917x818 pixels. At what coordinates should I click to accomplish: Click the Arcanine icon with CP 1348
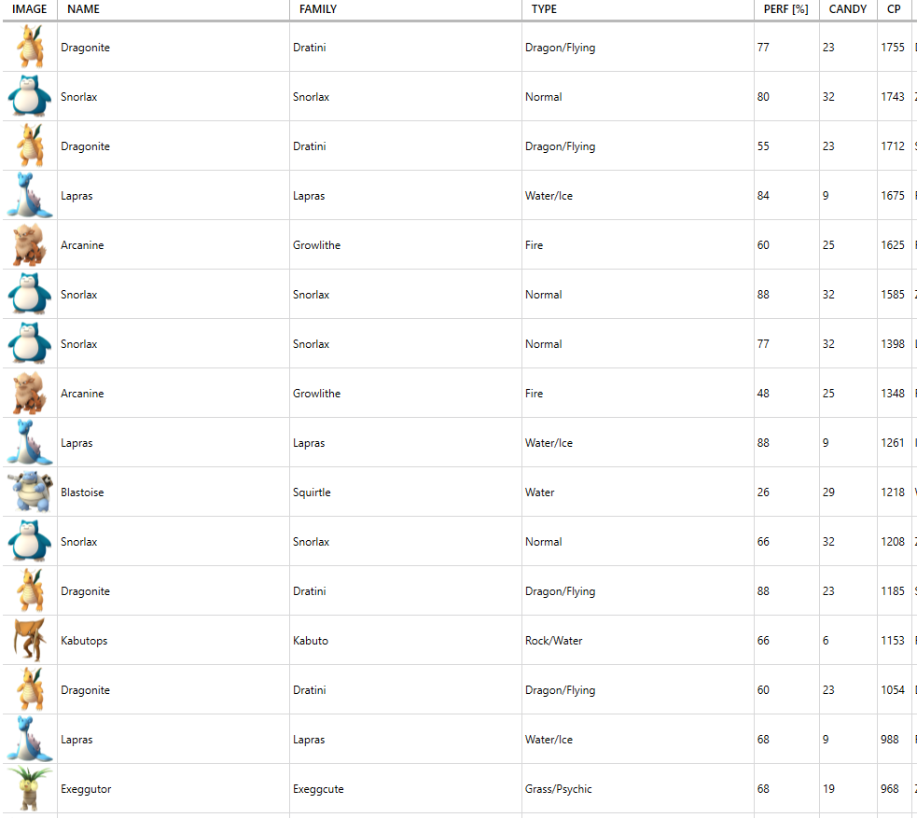[30, 394]
